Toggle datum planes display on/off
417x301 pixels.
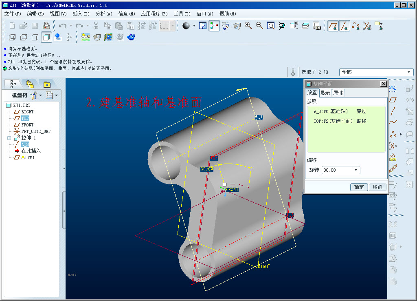coord(333,26)
